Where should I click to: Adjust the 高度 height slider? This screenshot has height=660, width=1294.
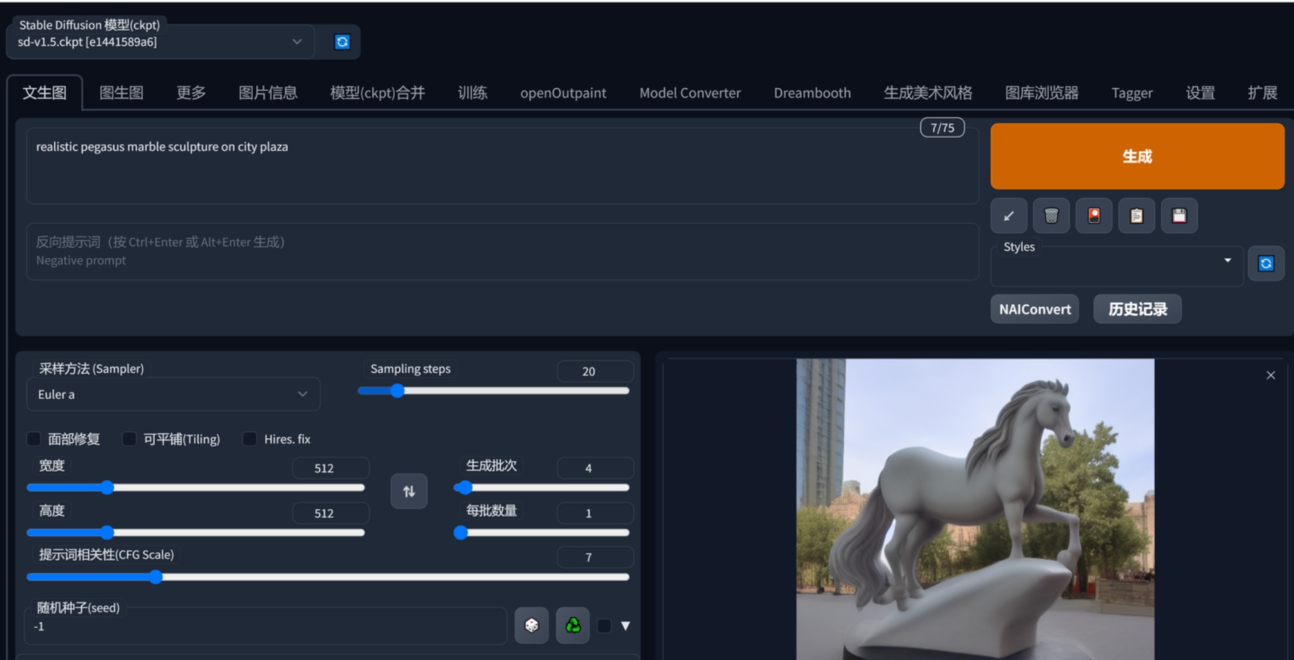[195, 532]
